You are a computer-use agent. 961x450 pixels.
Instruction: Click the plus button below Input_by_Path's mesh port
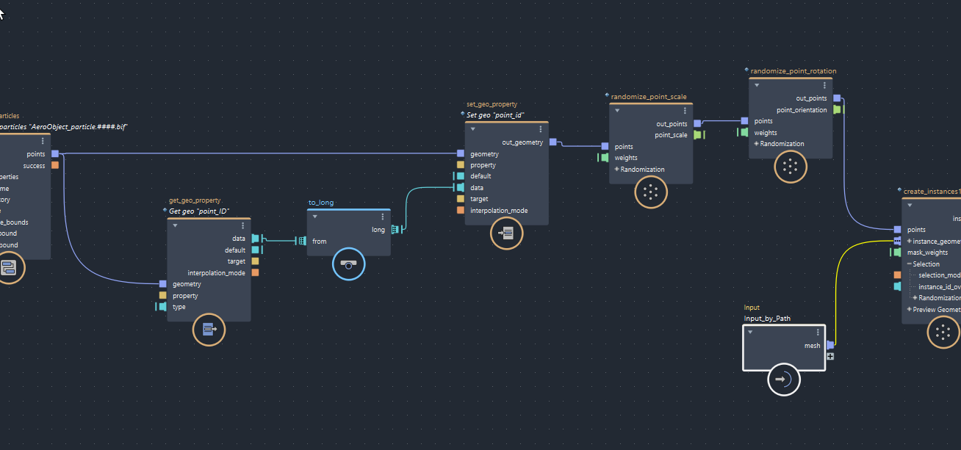(x=829, y=356)
